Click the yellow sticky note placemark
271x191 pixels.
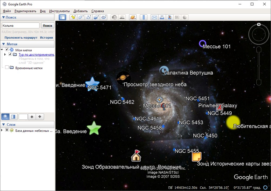point(197,157)
